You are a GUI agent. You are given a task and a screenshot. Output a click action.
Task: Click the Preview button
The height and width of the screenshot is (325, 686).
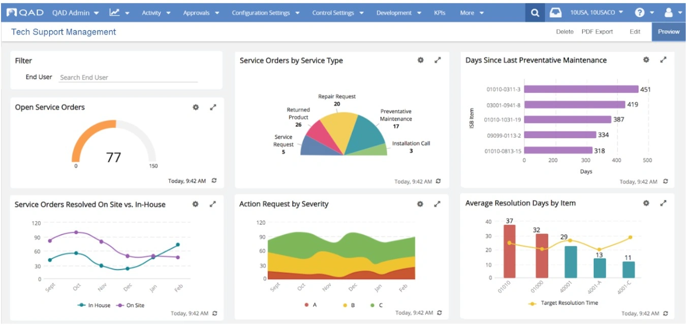pos(668,31)
